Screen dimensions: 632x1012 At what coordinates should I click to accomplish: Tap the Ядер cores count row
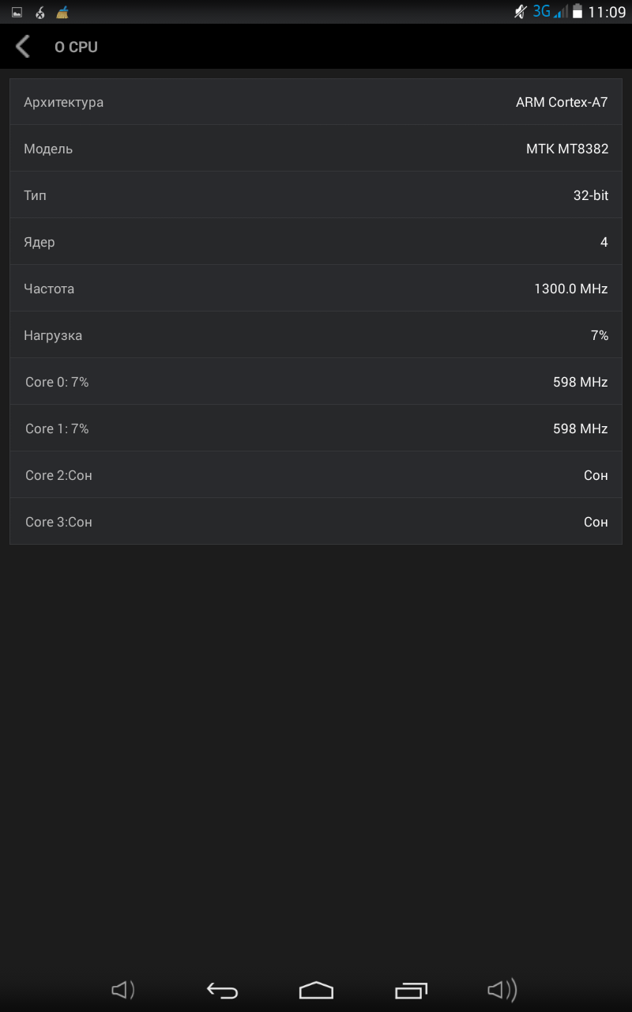(x=316, y=242)
